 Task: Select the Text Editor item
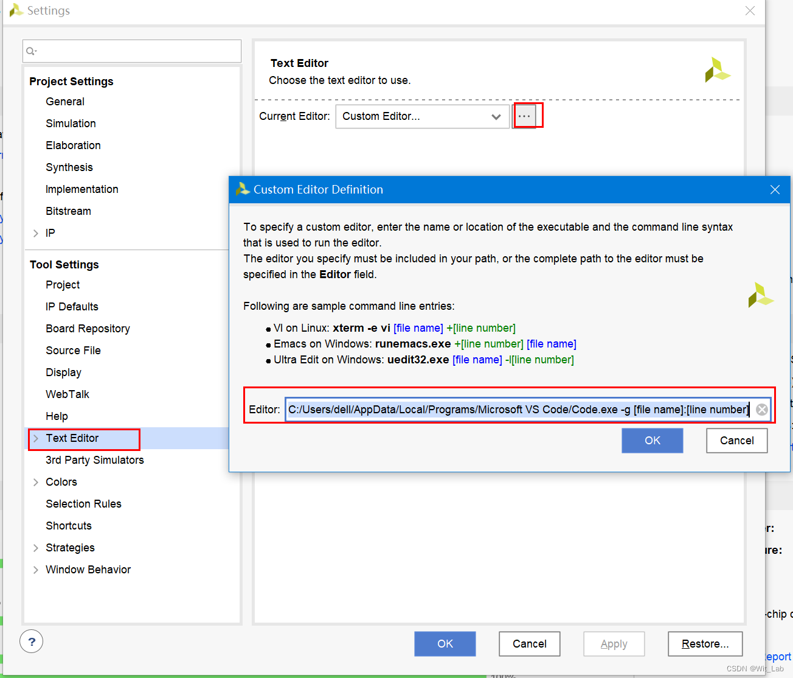(72, 438)
